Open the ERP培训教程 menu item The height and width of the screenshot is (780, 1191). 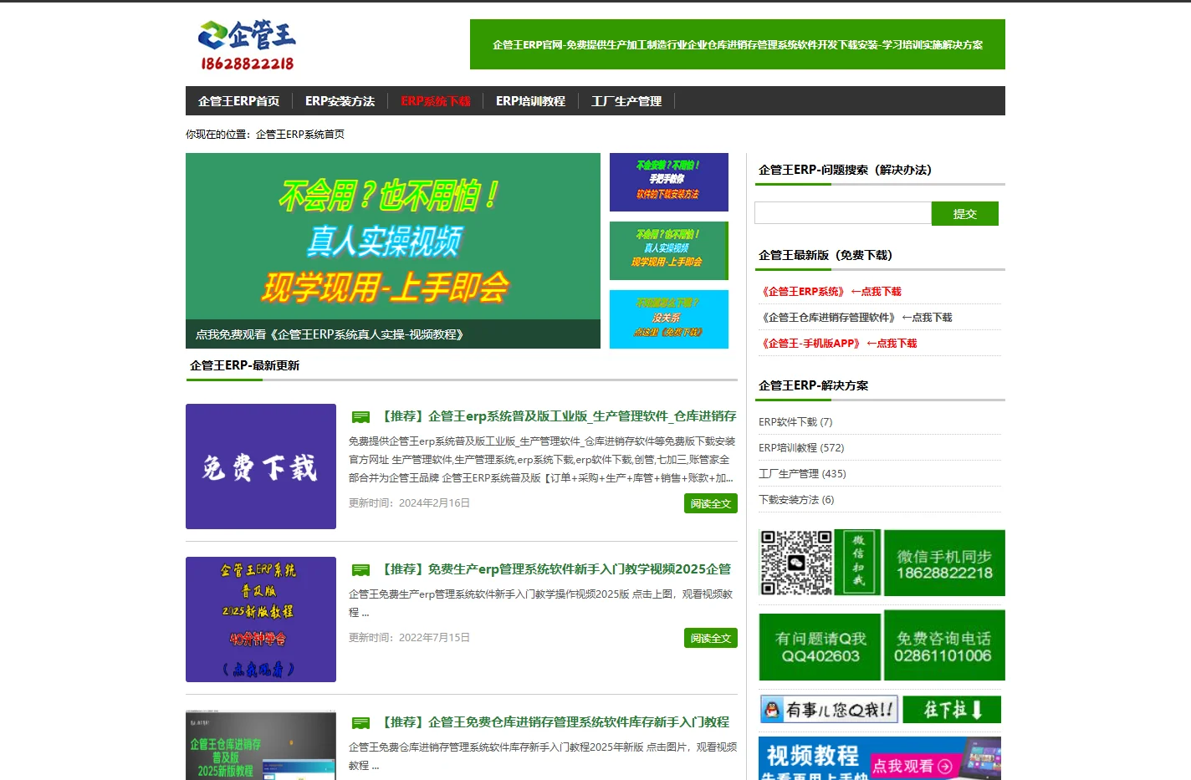coord(530,101)
